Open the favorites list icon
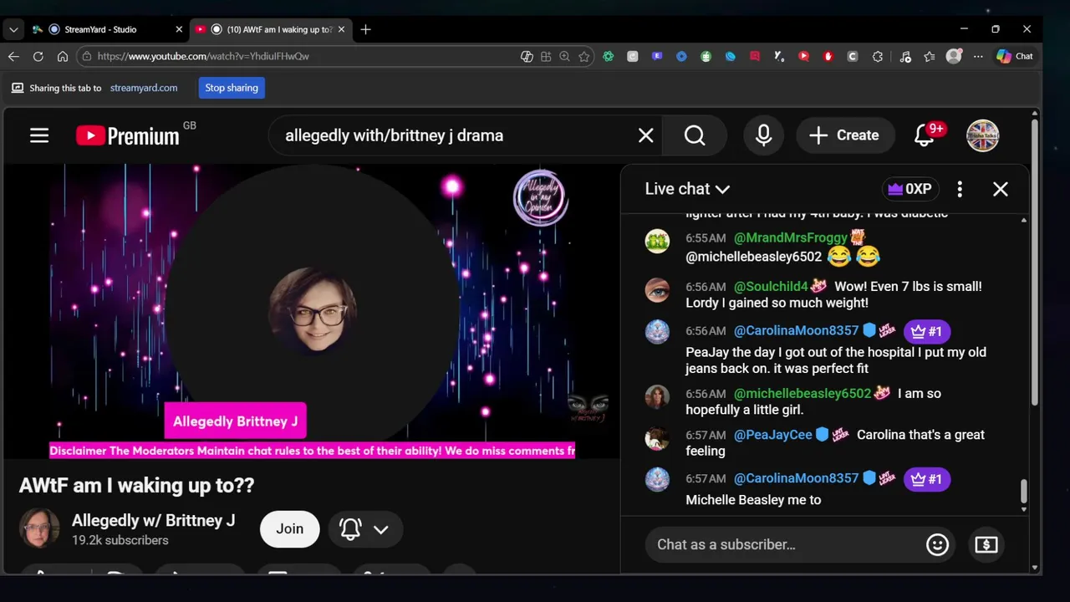The image size is (1070, 602). 930,56
